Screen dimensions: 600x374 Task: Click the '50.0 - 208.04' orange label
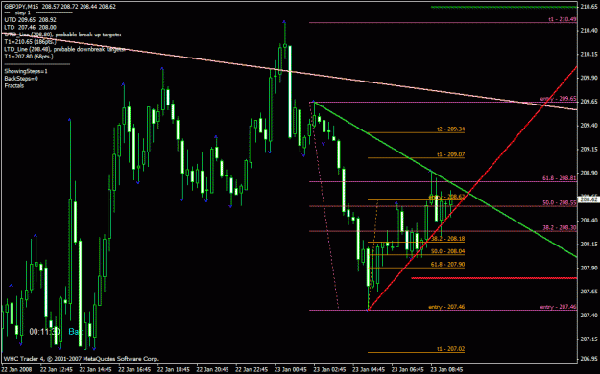point(447,251)
